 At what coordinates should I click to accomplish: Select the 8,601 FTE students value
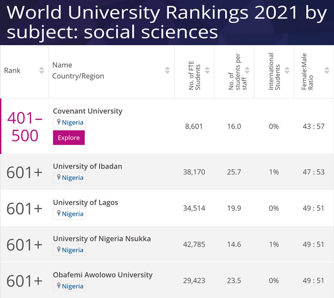[194, 126]
